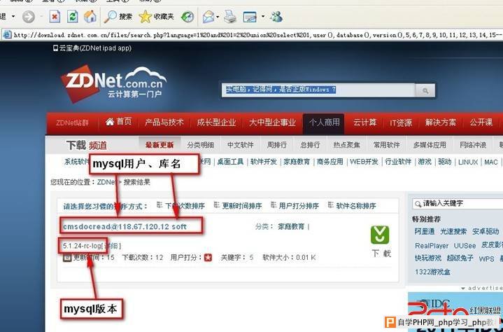Open 1322游戏盒 recommended link
This screenshot has width=503, height=332.
point(432,272)
